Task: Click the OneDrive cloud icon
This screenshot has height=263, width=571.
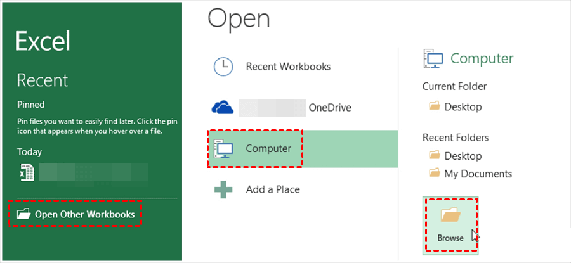Action: tap(223, 108)
